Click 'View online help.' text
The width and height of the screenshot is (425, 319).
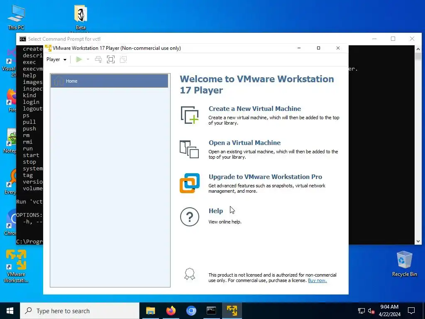pos(225,222)
